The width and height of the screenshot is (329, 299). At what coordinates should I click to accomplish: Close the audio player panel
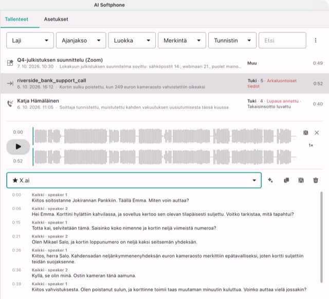tap(317, 133)
